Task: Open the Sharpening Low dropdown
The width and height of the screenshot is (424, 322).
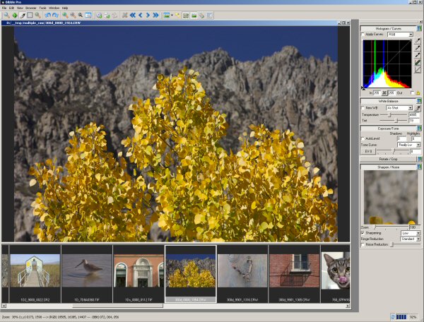Action: [411, 233]
